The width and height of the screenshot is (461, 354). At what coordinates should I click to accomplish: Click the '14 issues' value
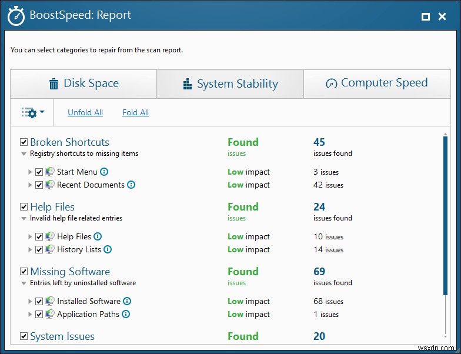point(328,249)
